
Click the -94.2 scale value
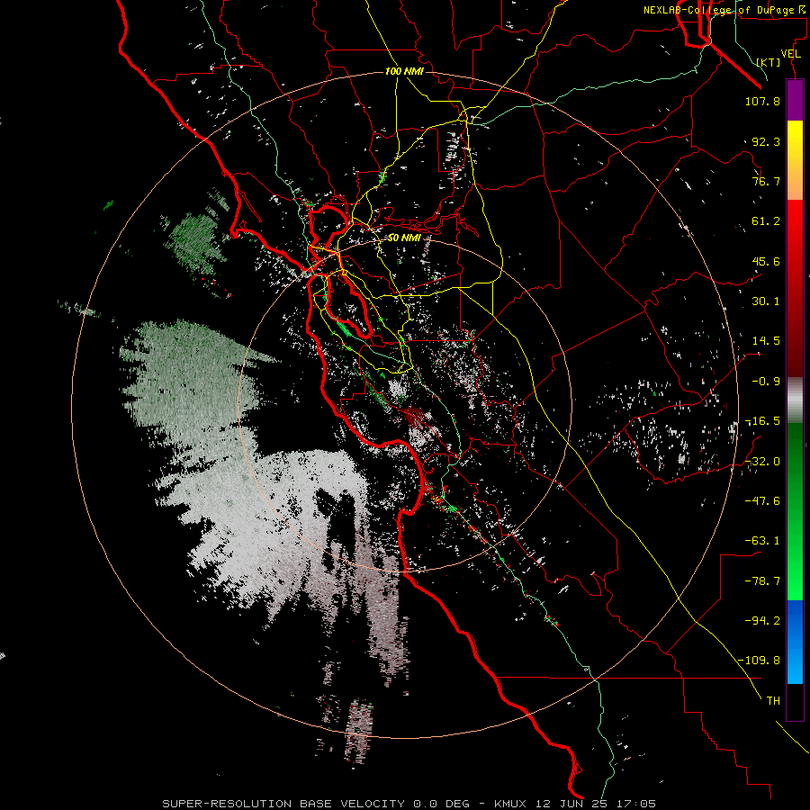(x=762, y=621)
